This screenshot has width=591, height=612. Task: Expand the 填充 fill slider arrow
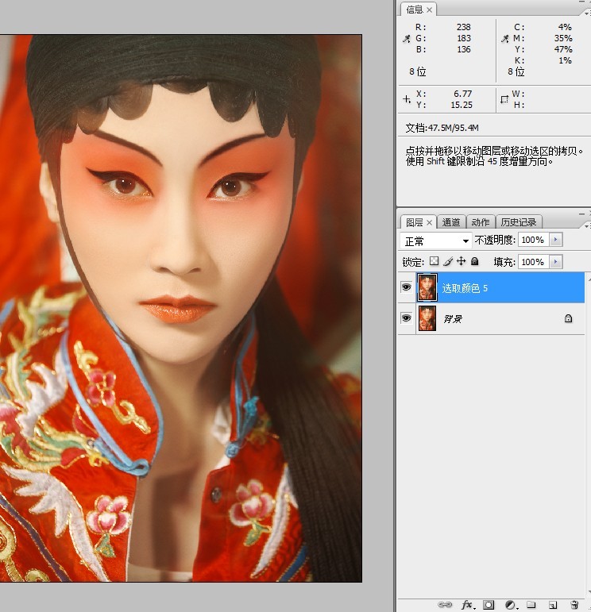[x=555, y=262]
